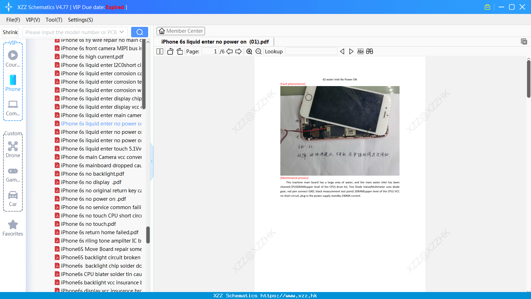Open iPhone 6s liquid enter display vcc file
Screen dimensions: 531x299
pos(98,107)
